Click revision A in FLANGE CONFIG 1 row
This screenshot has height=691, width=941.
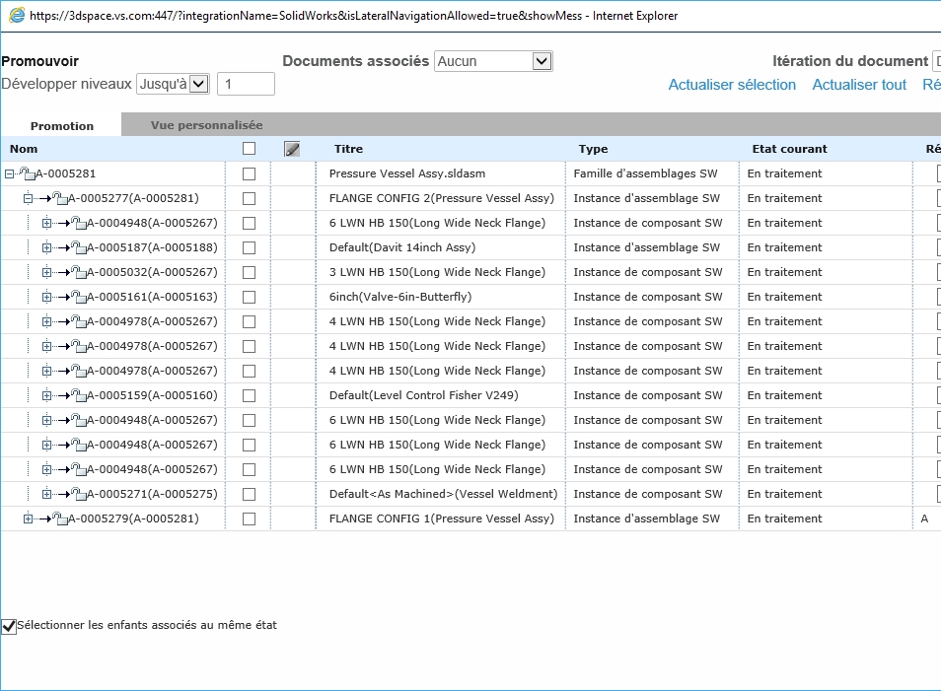pos(924,518)
